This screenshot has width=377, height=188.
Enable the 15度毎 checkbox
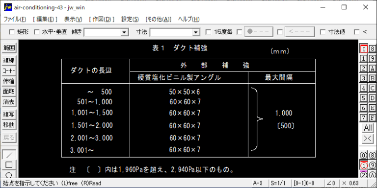(x=209, y=32)
